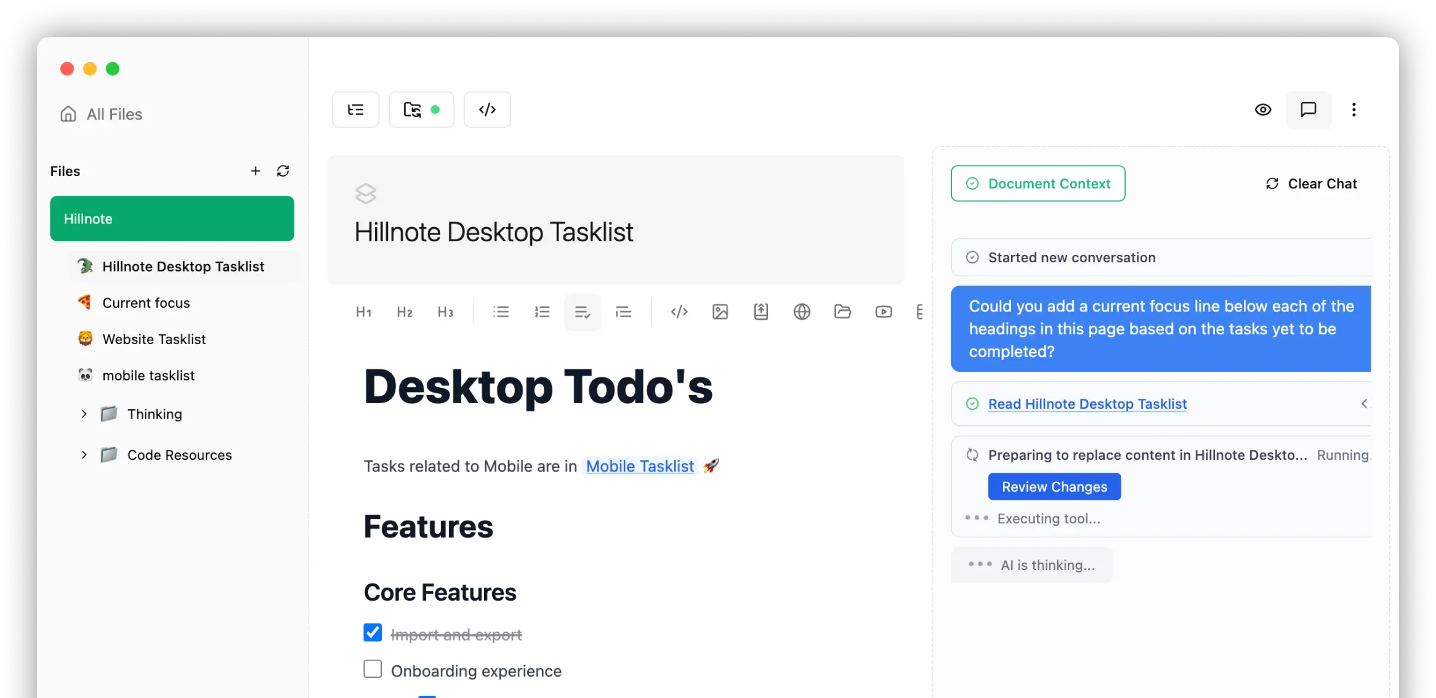The image size is (1436, 698).
Task: Check the Onboarding experience task
Action: (x=373, y=669)
